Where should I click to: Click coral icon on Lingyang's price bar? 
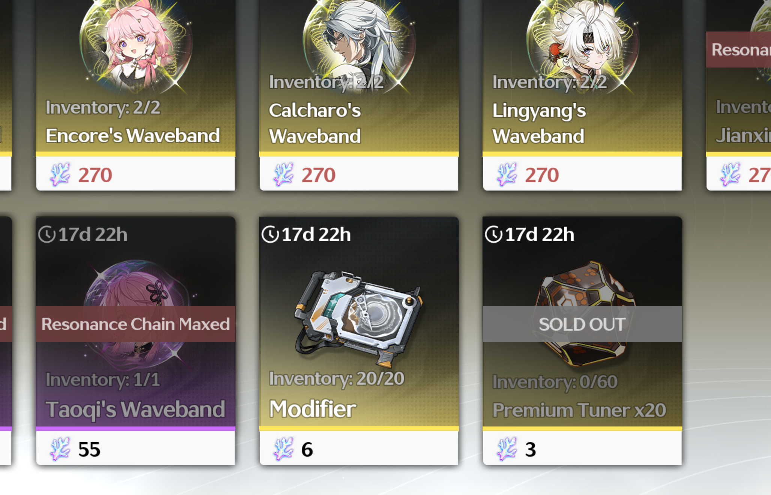click(x=507, y=174)
